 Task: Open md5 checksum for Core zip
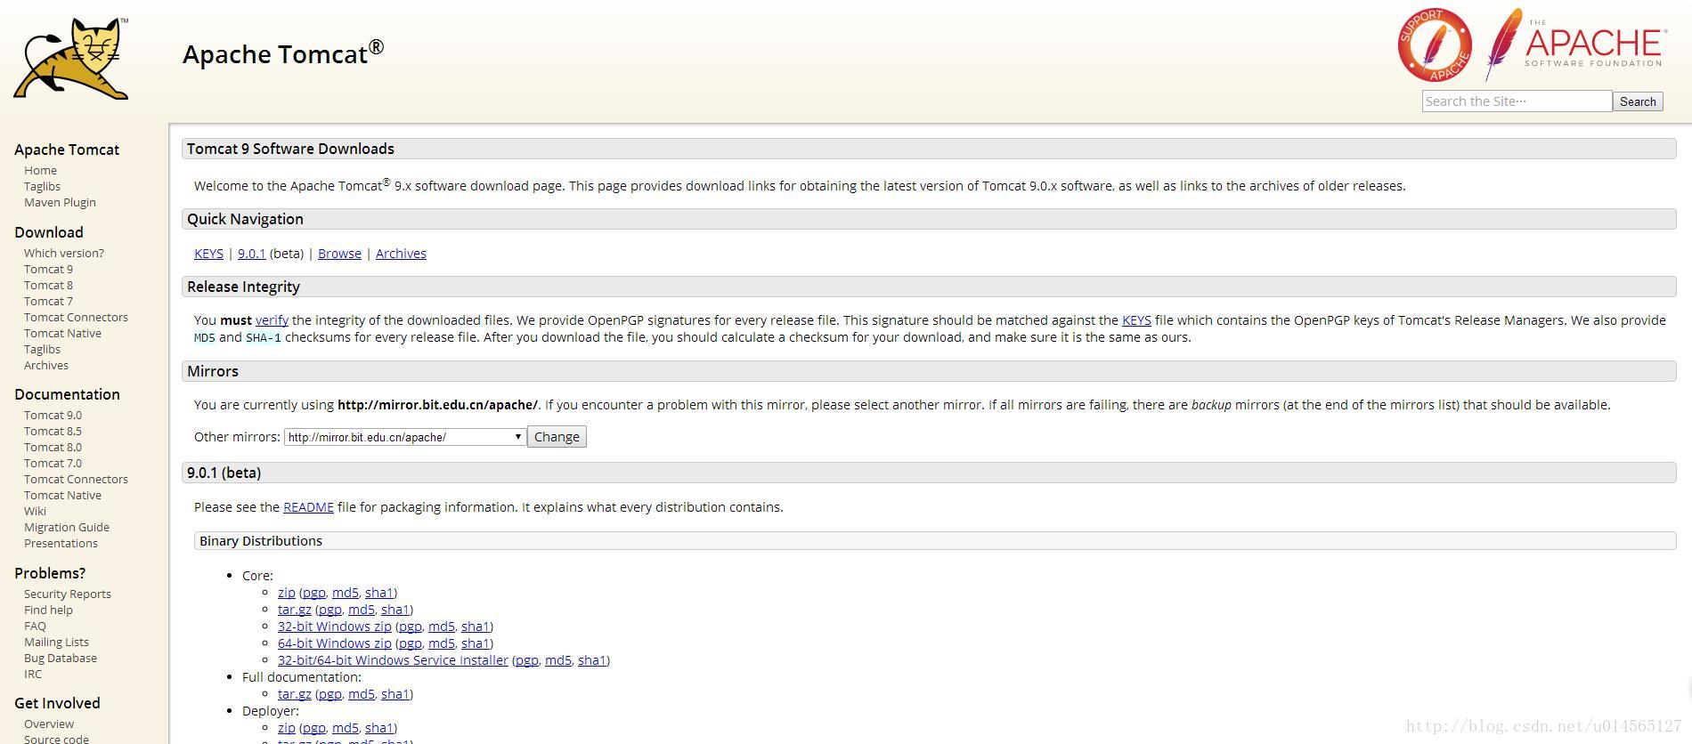coord(345,593)
